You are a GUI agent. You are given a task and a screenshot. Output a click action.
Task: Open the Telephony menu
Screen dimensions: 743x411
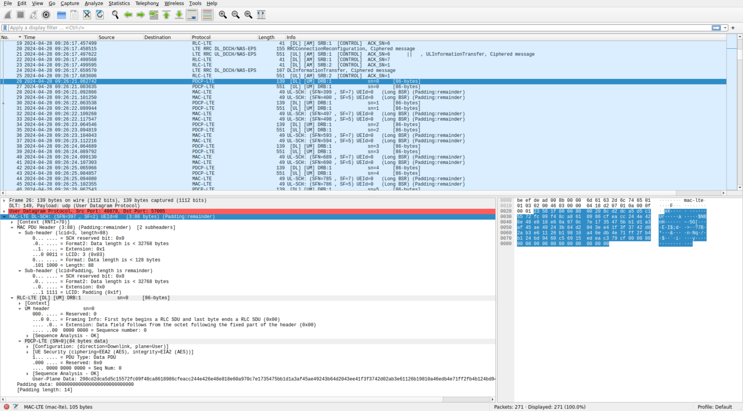[x=147, y=3]
